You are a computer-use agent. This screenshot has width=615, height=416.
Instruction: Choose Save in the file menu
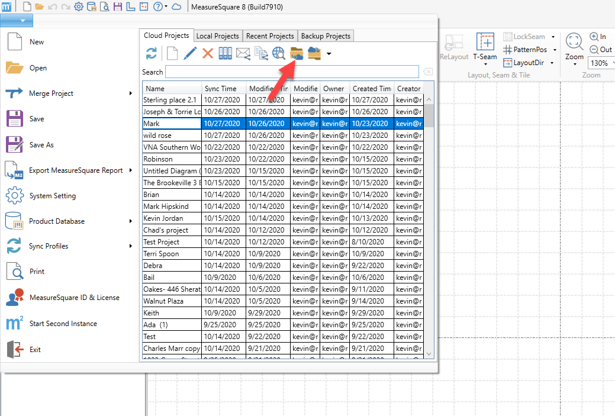(x=69, y=119)
